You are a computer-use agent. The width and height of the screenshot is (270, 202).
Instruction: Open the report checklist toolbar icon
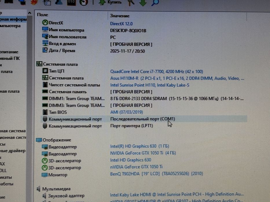click(x=47, y=2)
